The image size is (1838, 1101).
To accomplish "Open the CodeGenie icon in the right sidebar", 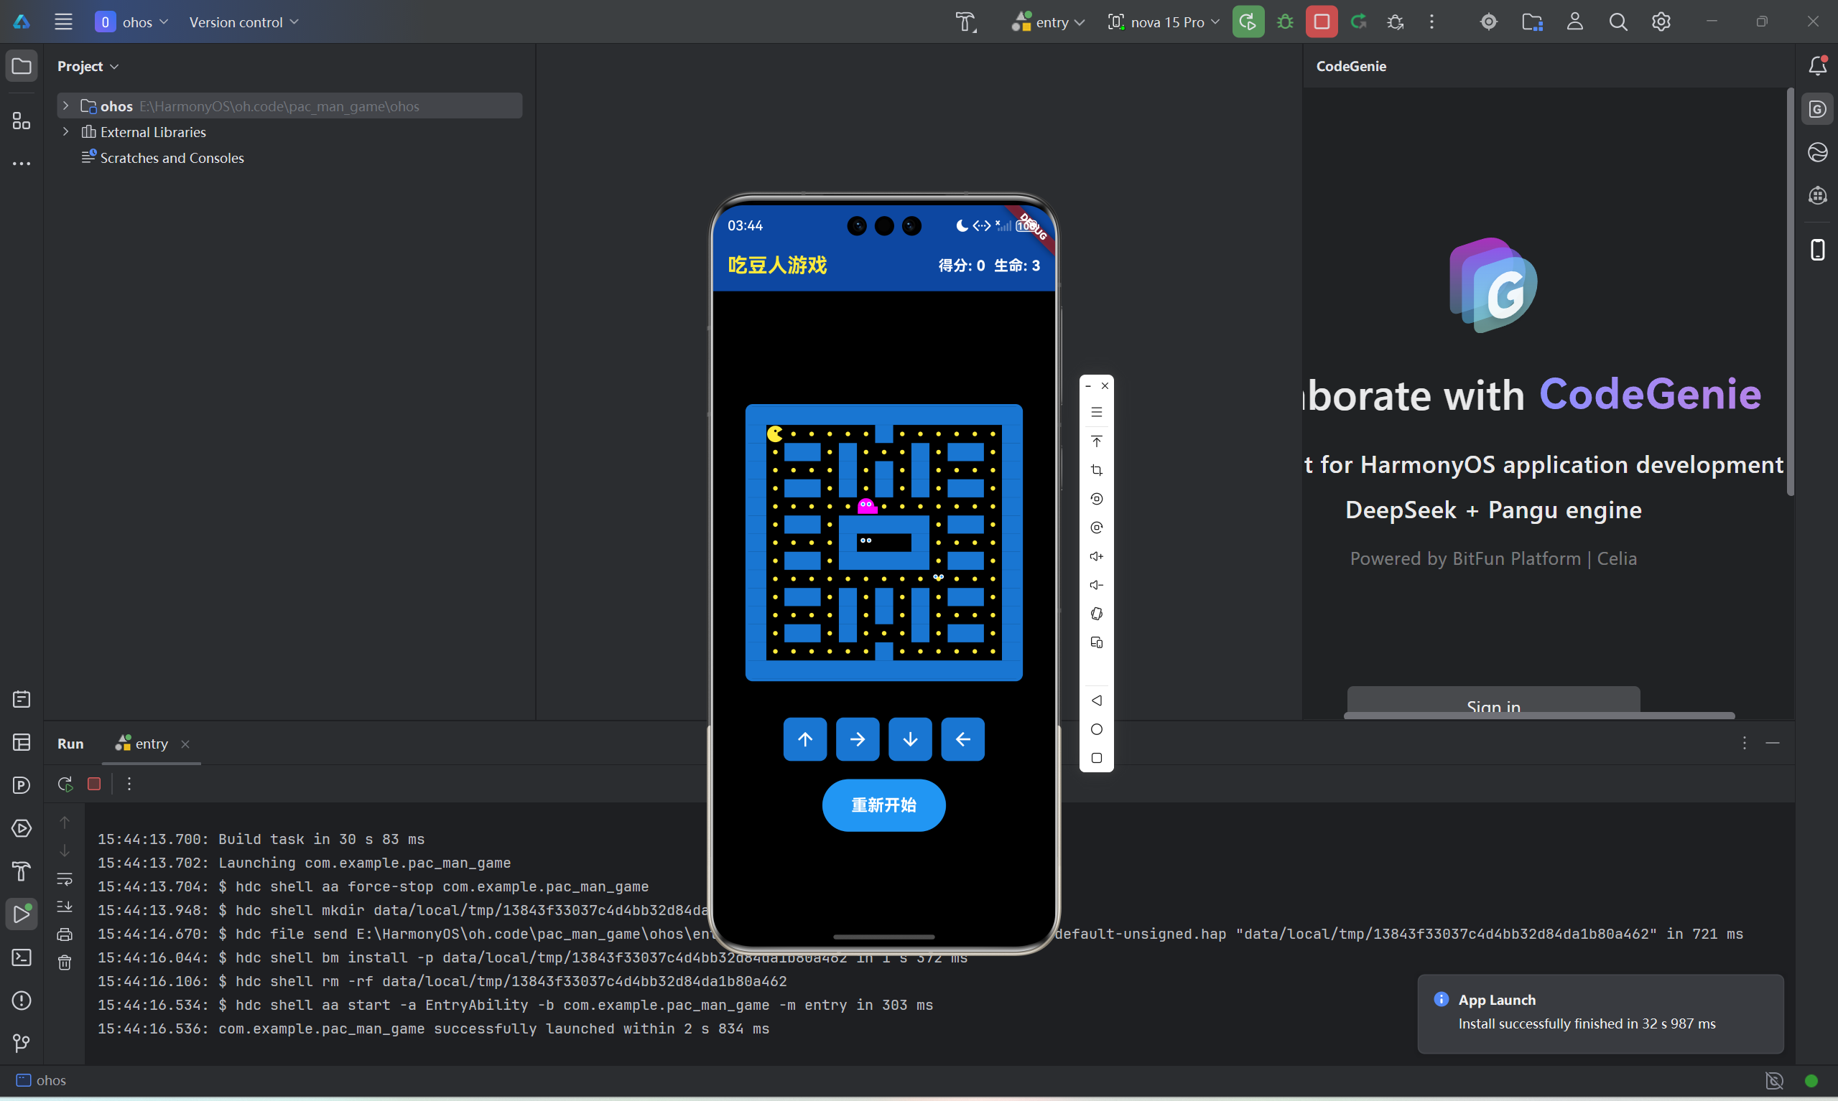I will (1817, 109).
